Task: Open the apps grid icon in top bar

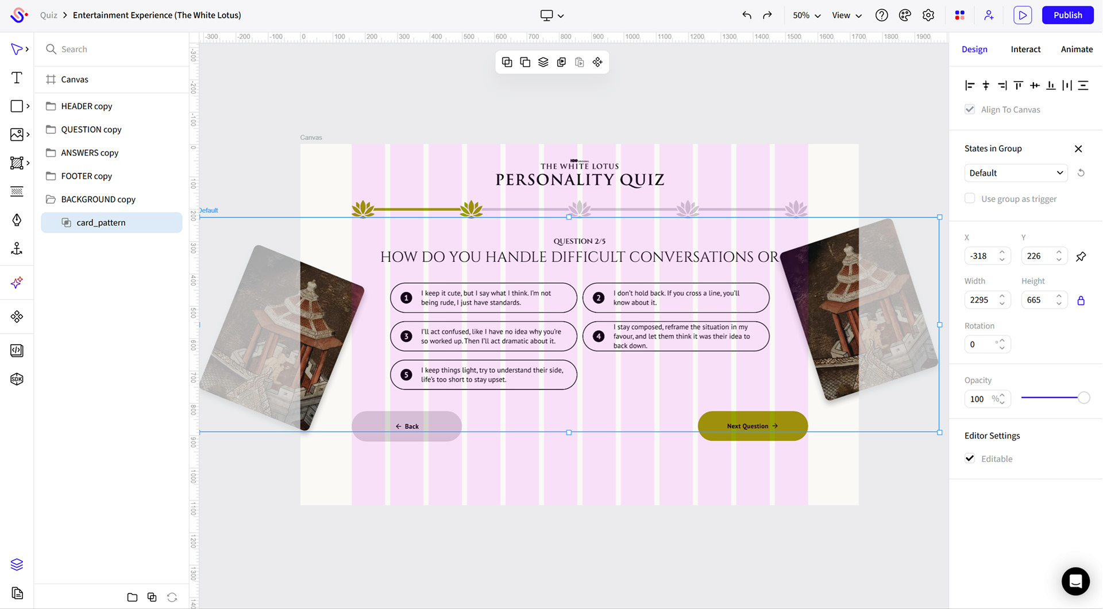Action: click(x=959, y=16)
